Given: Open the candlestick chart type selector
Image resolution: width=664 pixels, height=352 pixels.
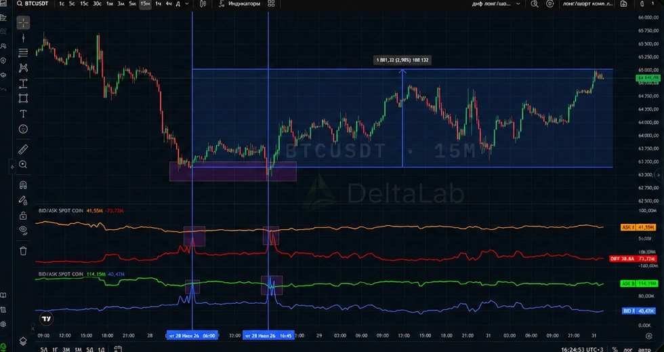Looking at the screenshot, I should 203,4.
